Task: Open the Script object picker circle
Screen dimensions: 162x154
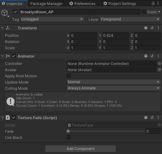Action: click(x=159, y=125)
